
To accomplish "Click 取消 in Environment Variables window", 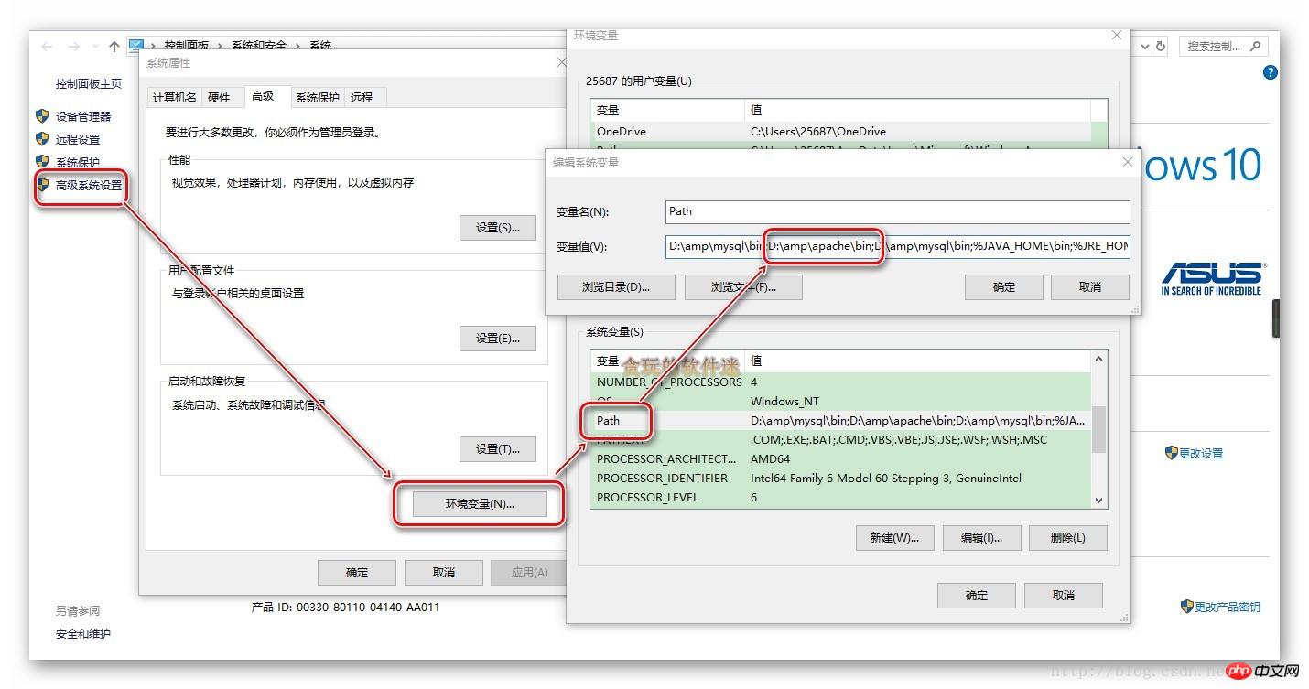I will (1063, 596).
